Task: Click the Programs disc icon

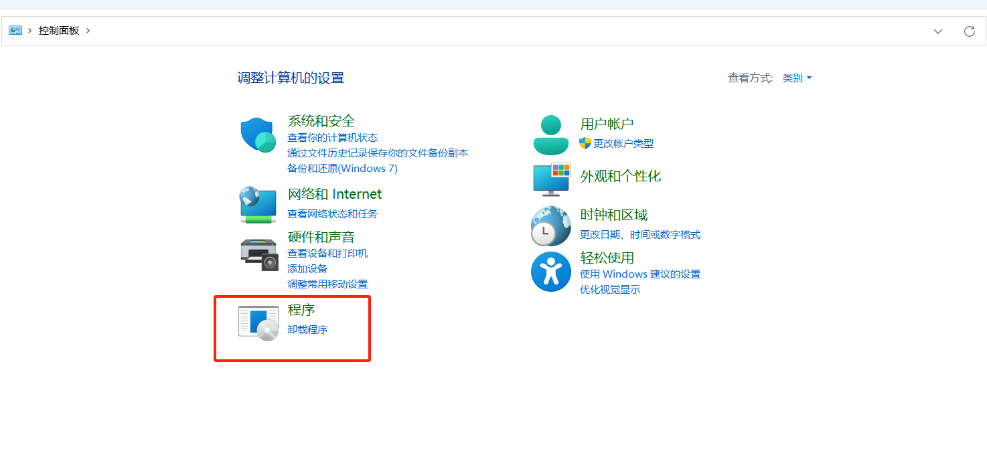Action: 258,323
